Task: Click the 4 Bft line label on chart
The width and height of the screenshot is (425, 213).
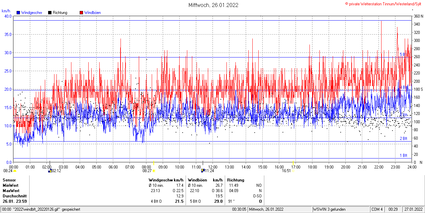Action: coord(403,87)
